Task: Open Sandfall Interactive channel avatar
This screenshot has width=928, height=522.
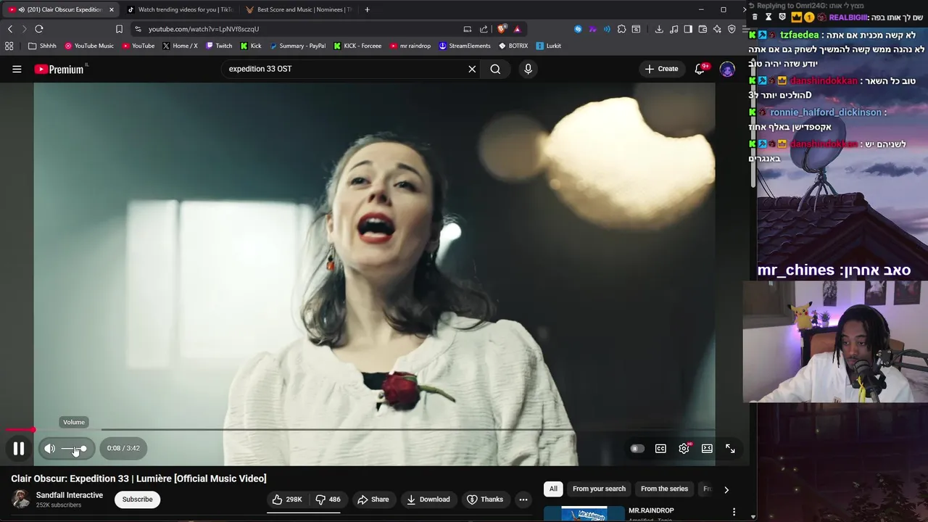Action: click(x=21, y=499)
